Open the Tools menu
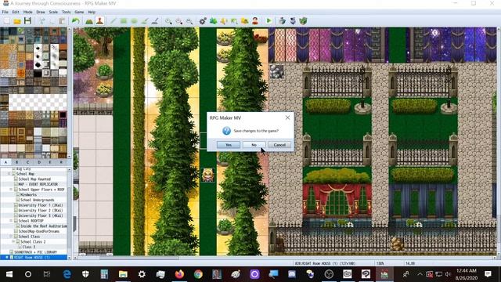Image resolution: width=501 pixels, height=282 pixels. click(x=66, y=13)
